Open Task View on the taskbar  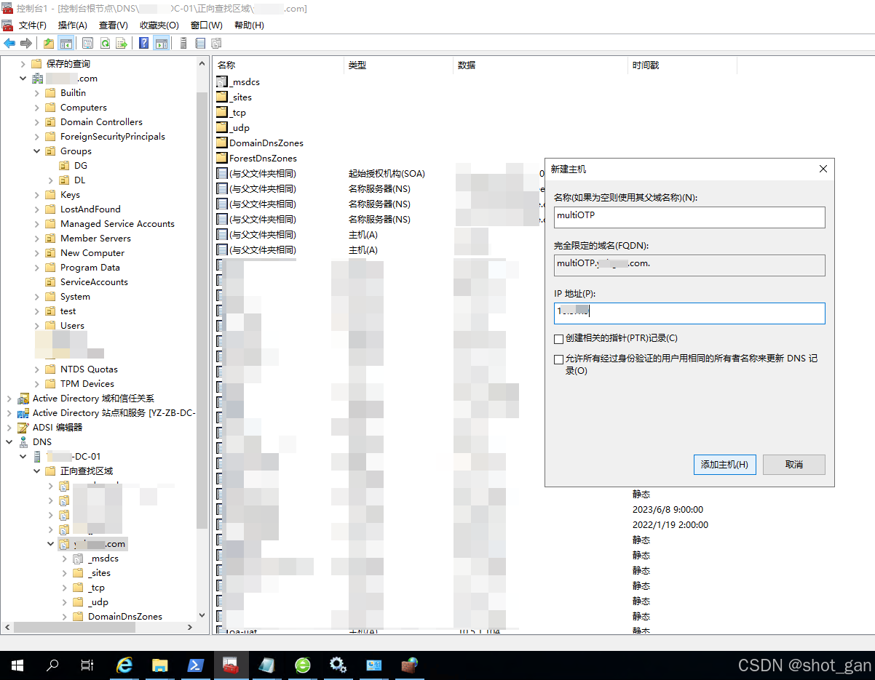(x=87, y=665)
